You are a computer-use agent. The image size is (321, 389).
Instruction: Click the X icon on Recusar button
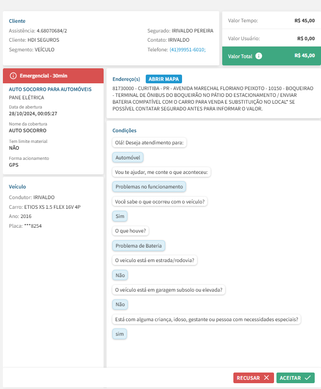point(267,378)
